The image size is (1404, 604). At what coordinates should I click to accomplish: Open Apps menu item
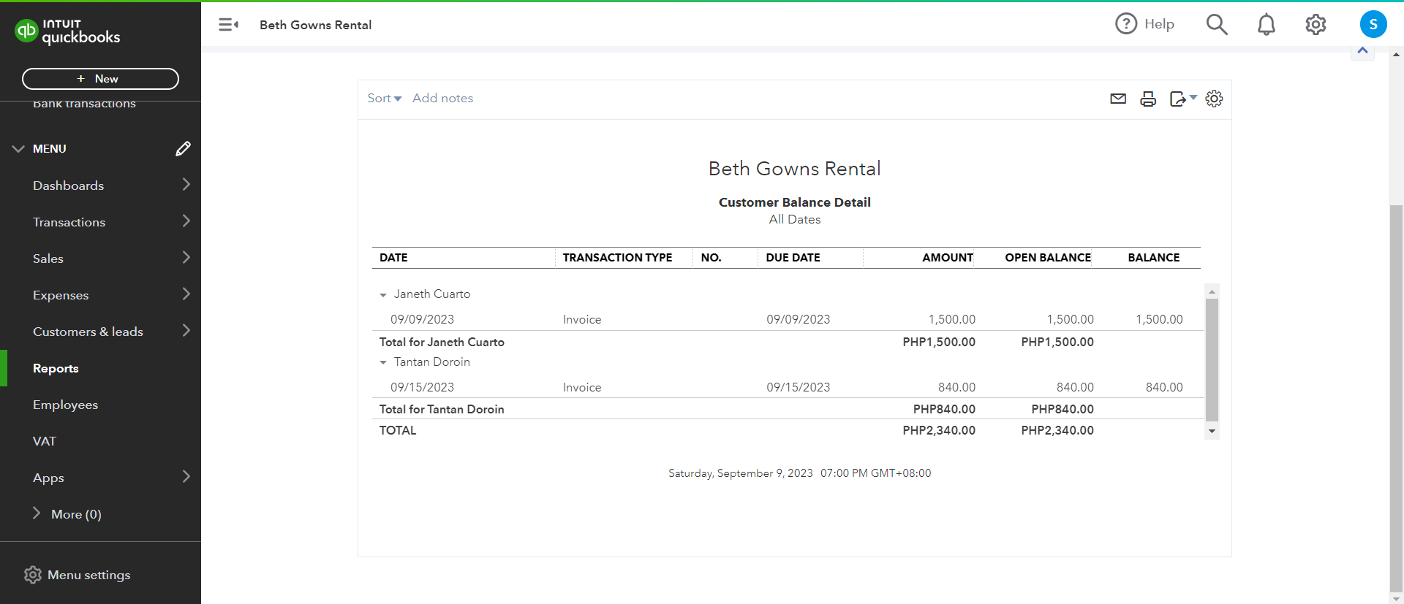click(48, 478)
